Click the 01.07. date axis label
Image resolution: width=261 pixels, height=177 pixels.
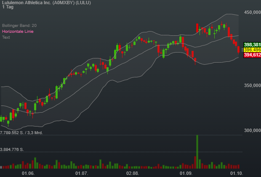pos(82,173)
